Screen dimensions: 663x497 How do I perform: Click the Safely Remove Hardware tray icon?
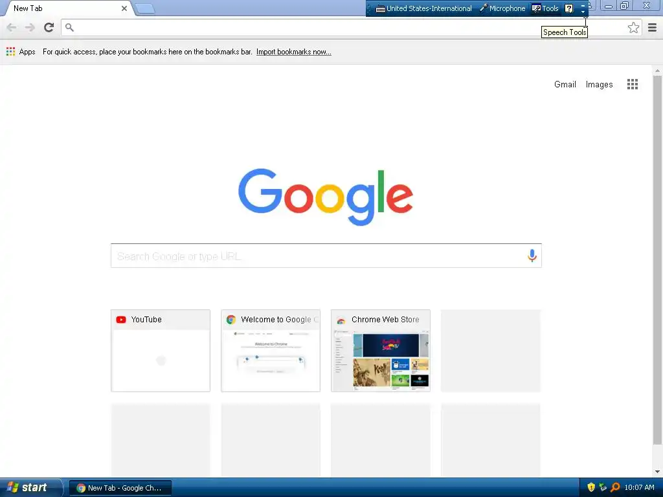tap(603, 487)
